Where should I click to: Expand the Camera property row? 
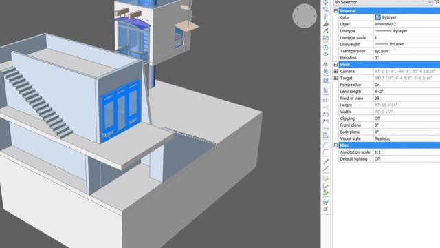tap(335, 72)
